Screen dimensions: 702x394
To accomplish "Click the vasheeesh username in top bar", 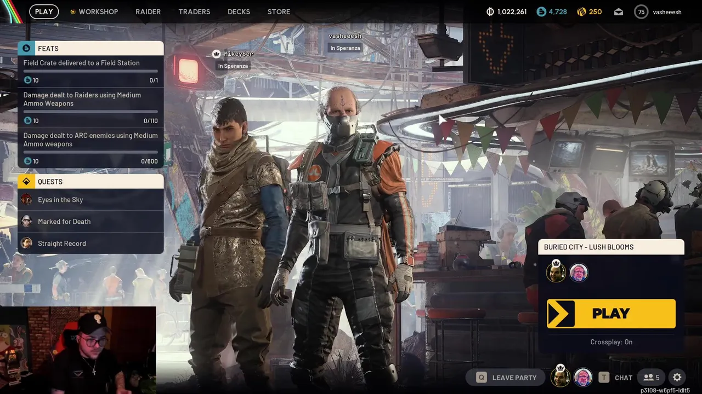I will [667, 11].
